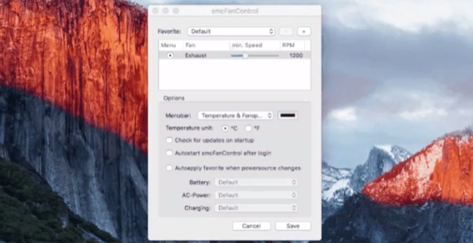Enable Autoapply favorite when powersource changes
473x243 pixels.
click(x=169, y=168)
